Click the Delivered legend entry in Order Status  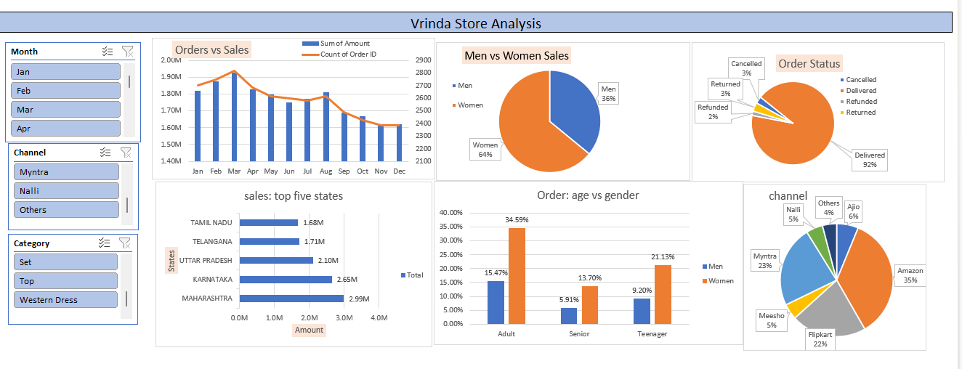click(x=843, y=91)
